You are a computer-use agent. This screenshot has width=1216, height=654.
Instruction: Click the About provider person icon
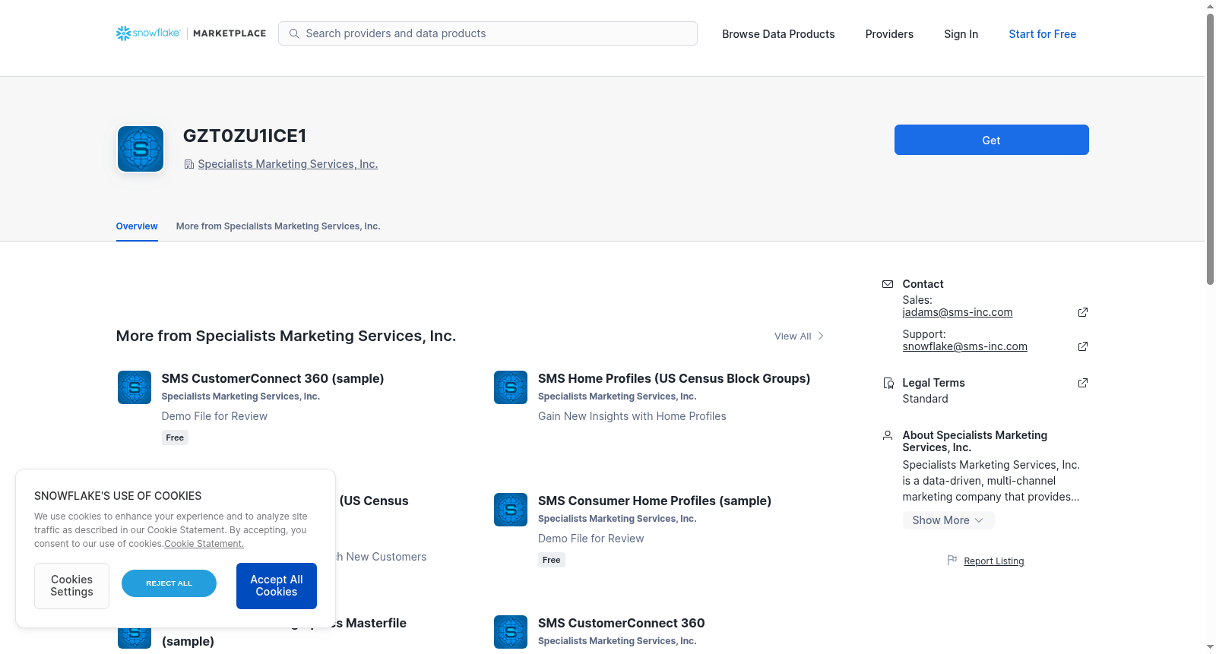pos(888,435)
